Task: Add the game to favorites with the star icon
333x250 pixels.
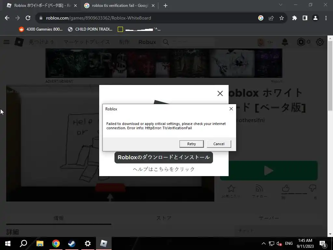Action: click(231, 188)
